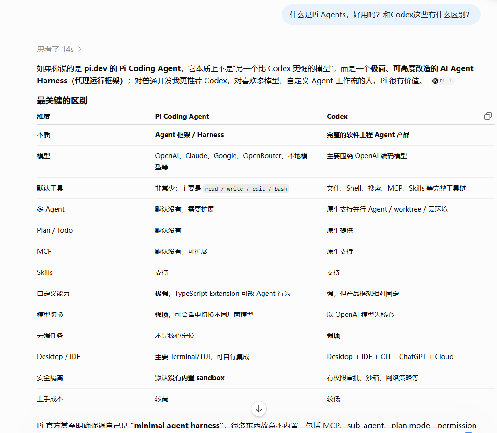Click the row label "模型切换"
Viewport: 497px width, 433px height.
click(50, 315)
